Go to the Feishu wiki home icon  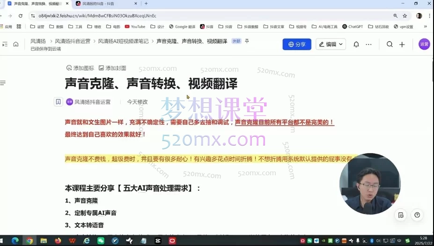[16, 44]
